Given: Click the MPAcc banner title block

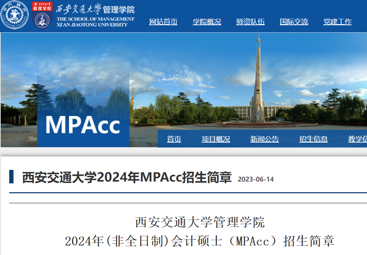Looking at the screenshot, I should [83, 125].
